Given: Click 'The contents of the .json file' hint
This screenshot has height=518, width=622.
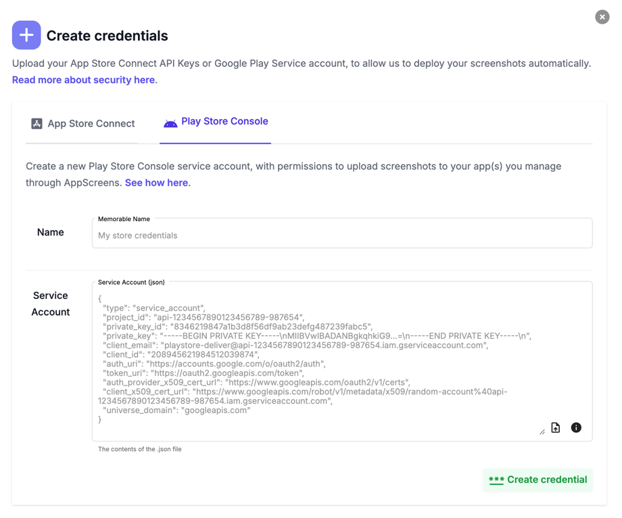Looking at the screenshot, I should 140,449.
